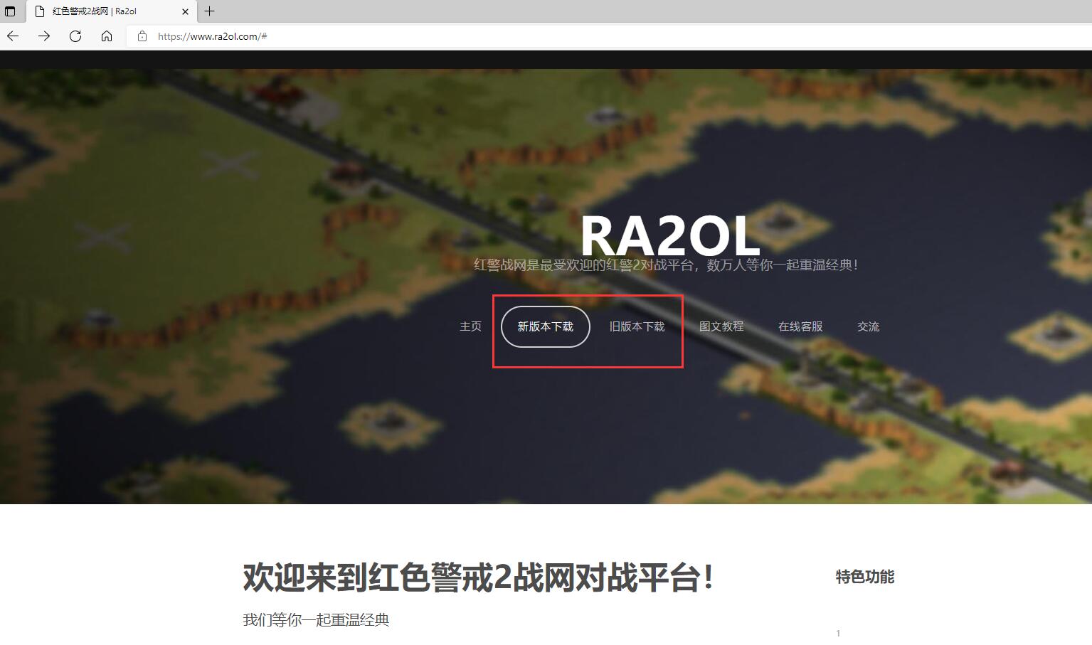This screenshot has width=1092, height=645.
Task: Click the 欢迎来到红色警戒2战网对战平台 heading
Action: tap(478, 577)
